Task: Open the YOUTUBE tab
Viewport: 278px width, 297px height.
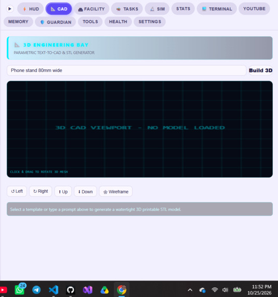Action: tap(254, 9)
